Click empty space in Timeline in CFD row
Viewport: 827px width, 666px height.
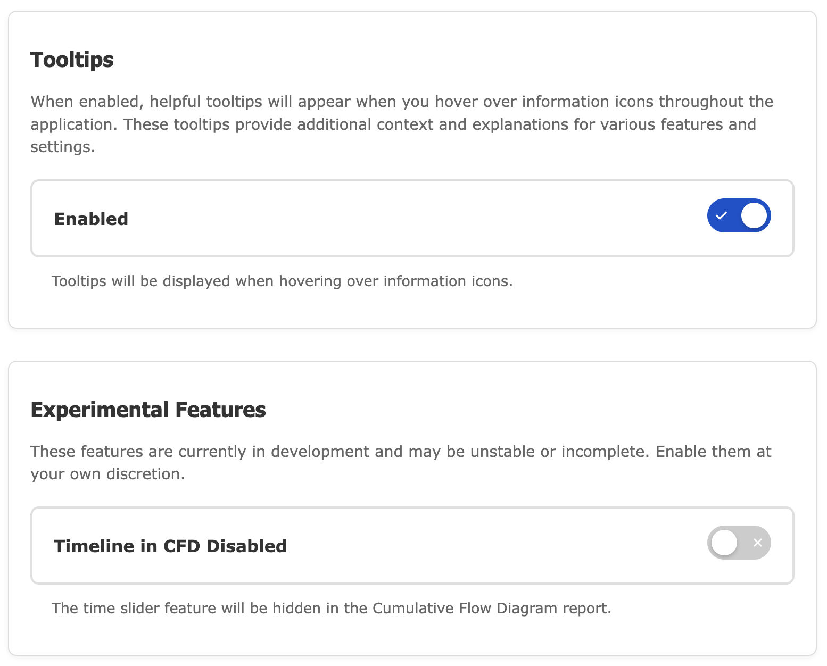pyautogui.click(x=479, y=546)
